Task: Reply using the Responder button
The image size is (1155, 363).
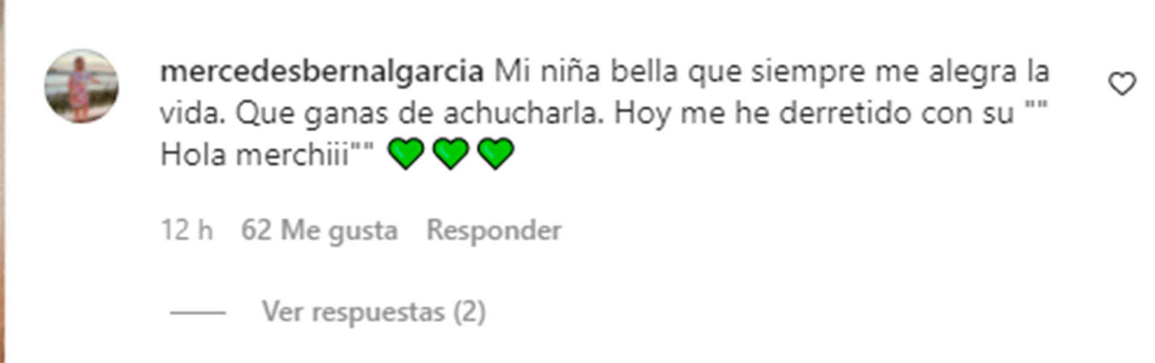Action: point(494,231)
